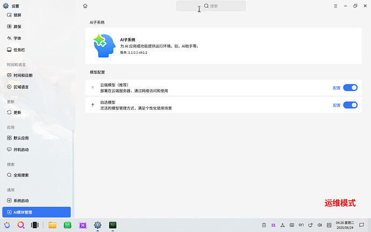Open the file manager from the taskbar
The image size is (371, 232).
pos(53,225)
